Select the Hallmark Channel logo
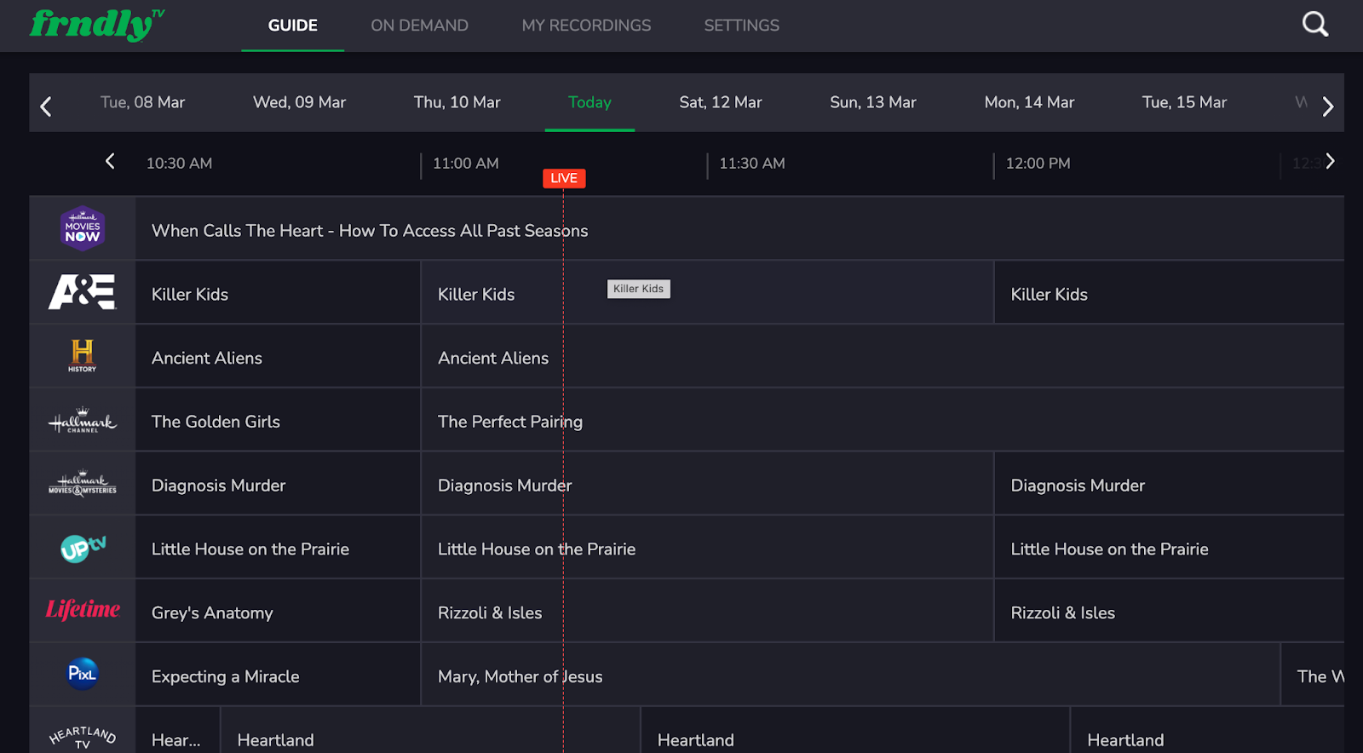 point(83,420)
